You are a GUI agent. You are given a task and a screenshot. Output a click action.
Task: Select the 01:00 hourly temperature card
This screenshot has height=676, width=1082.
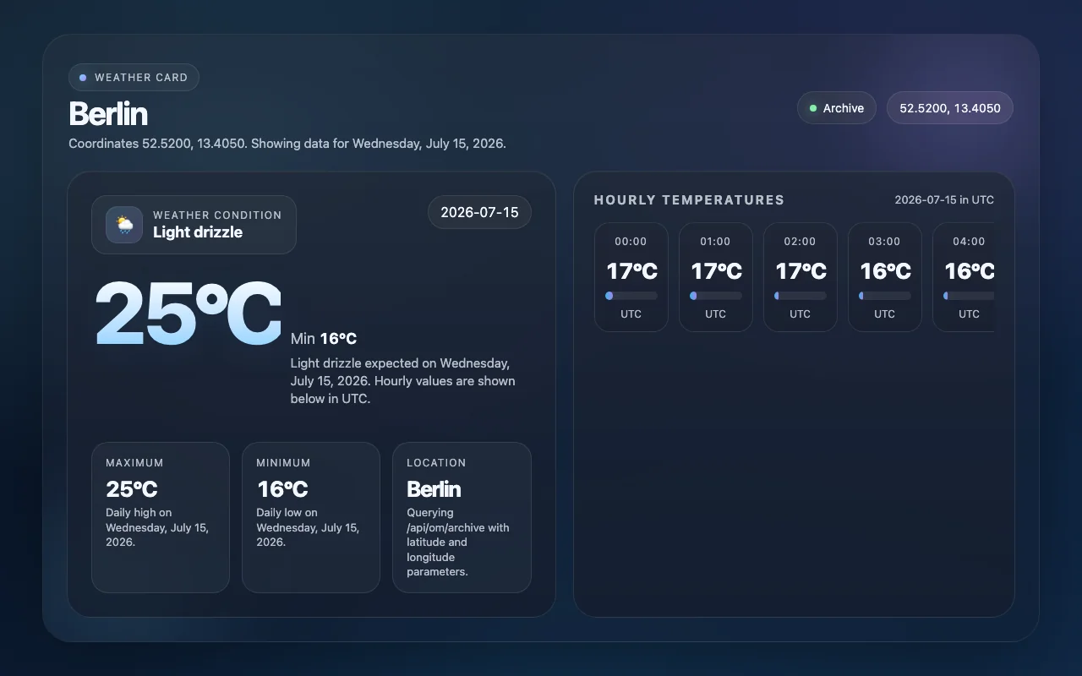pyautogui.click(x=716, y=277)
